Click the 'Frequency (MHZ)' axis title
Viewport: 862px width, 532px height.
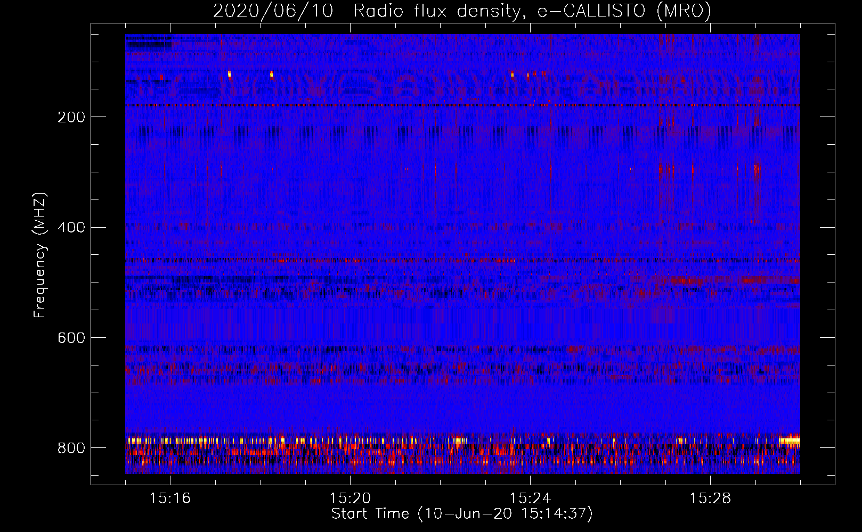(40, 255)
